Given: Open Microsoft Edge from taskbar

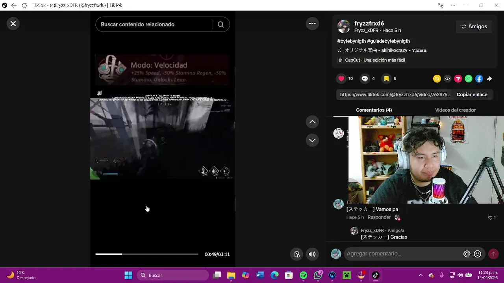Looking at the screenshot, I should (x=274, y=275).
